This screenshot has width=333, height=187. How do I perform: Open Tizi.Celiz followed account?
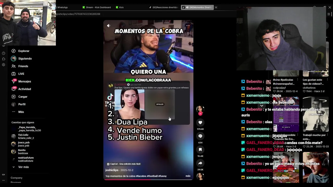[23, 136]
